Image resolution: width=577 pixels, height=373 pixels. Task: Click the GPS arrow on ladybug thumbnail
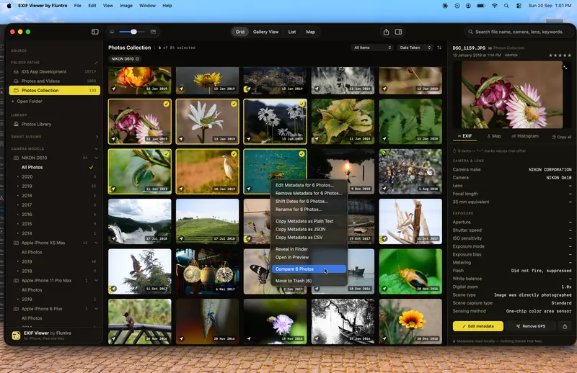[x=384, y=289]
